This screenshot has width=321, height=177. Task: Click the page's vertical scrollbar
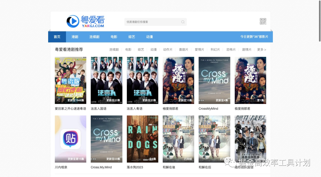320,21
